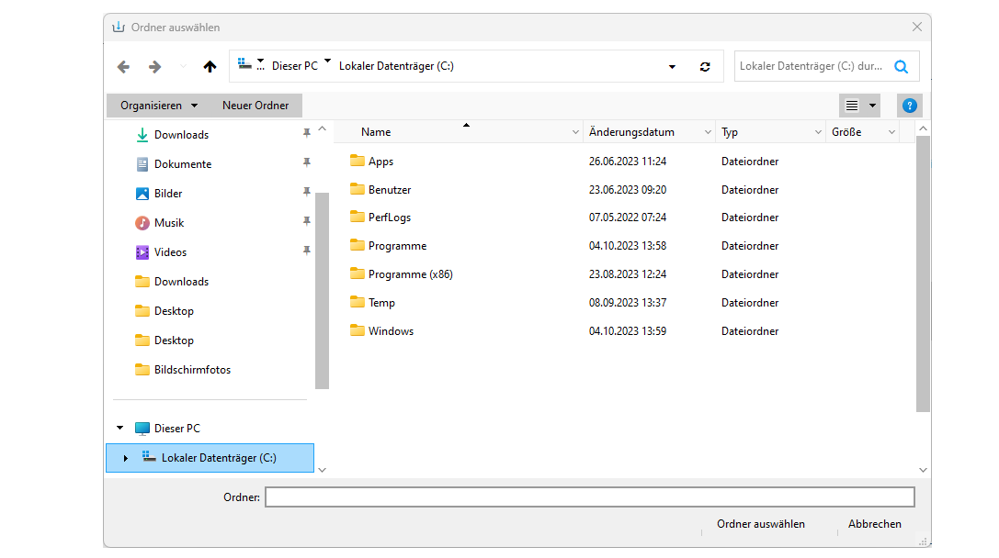Screen dimensions: 999x558
Task: Open the Typ column filter dropdown
Action: pos(818,132)
